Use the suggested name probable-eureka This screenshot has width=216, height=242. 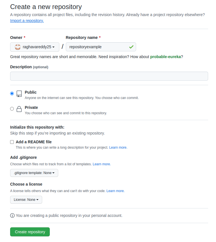click(165, 57)
